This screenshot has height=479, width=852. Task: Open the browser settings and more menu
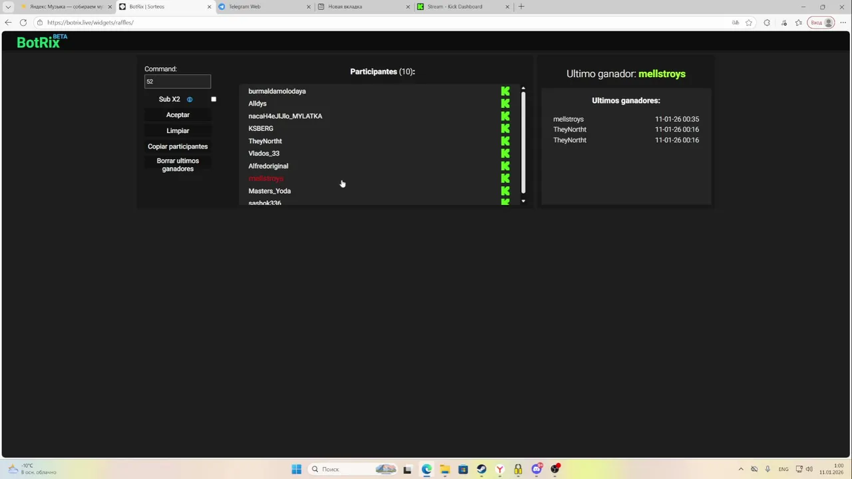843,23
